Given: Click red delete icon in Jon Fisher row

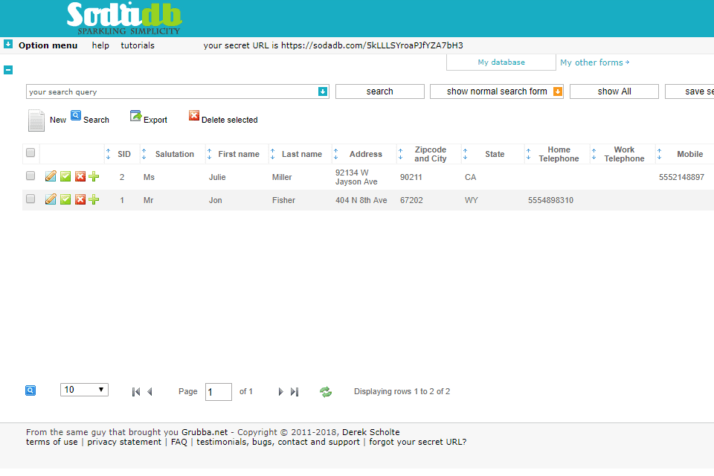Looking at the screenshot, I should (80, 200).
